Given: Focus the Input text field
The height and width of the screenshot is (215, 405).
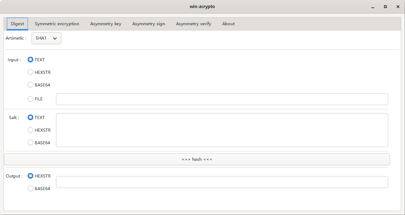Looking at the screenshot, I should click(222, 99).
